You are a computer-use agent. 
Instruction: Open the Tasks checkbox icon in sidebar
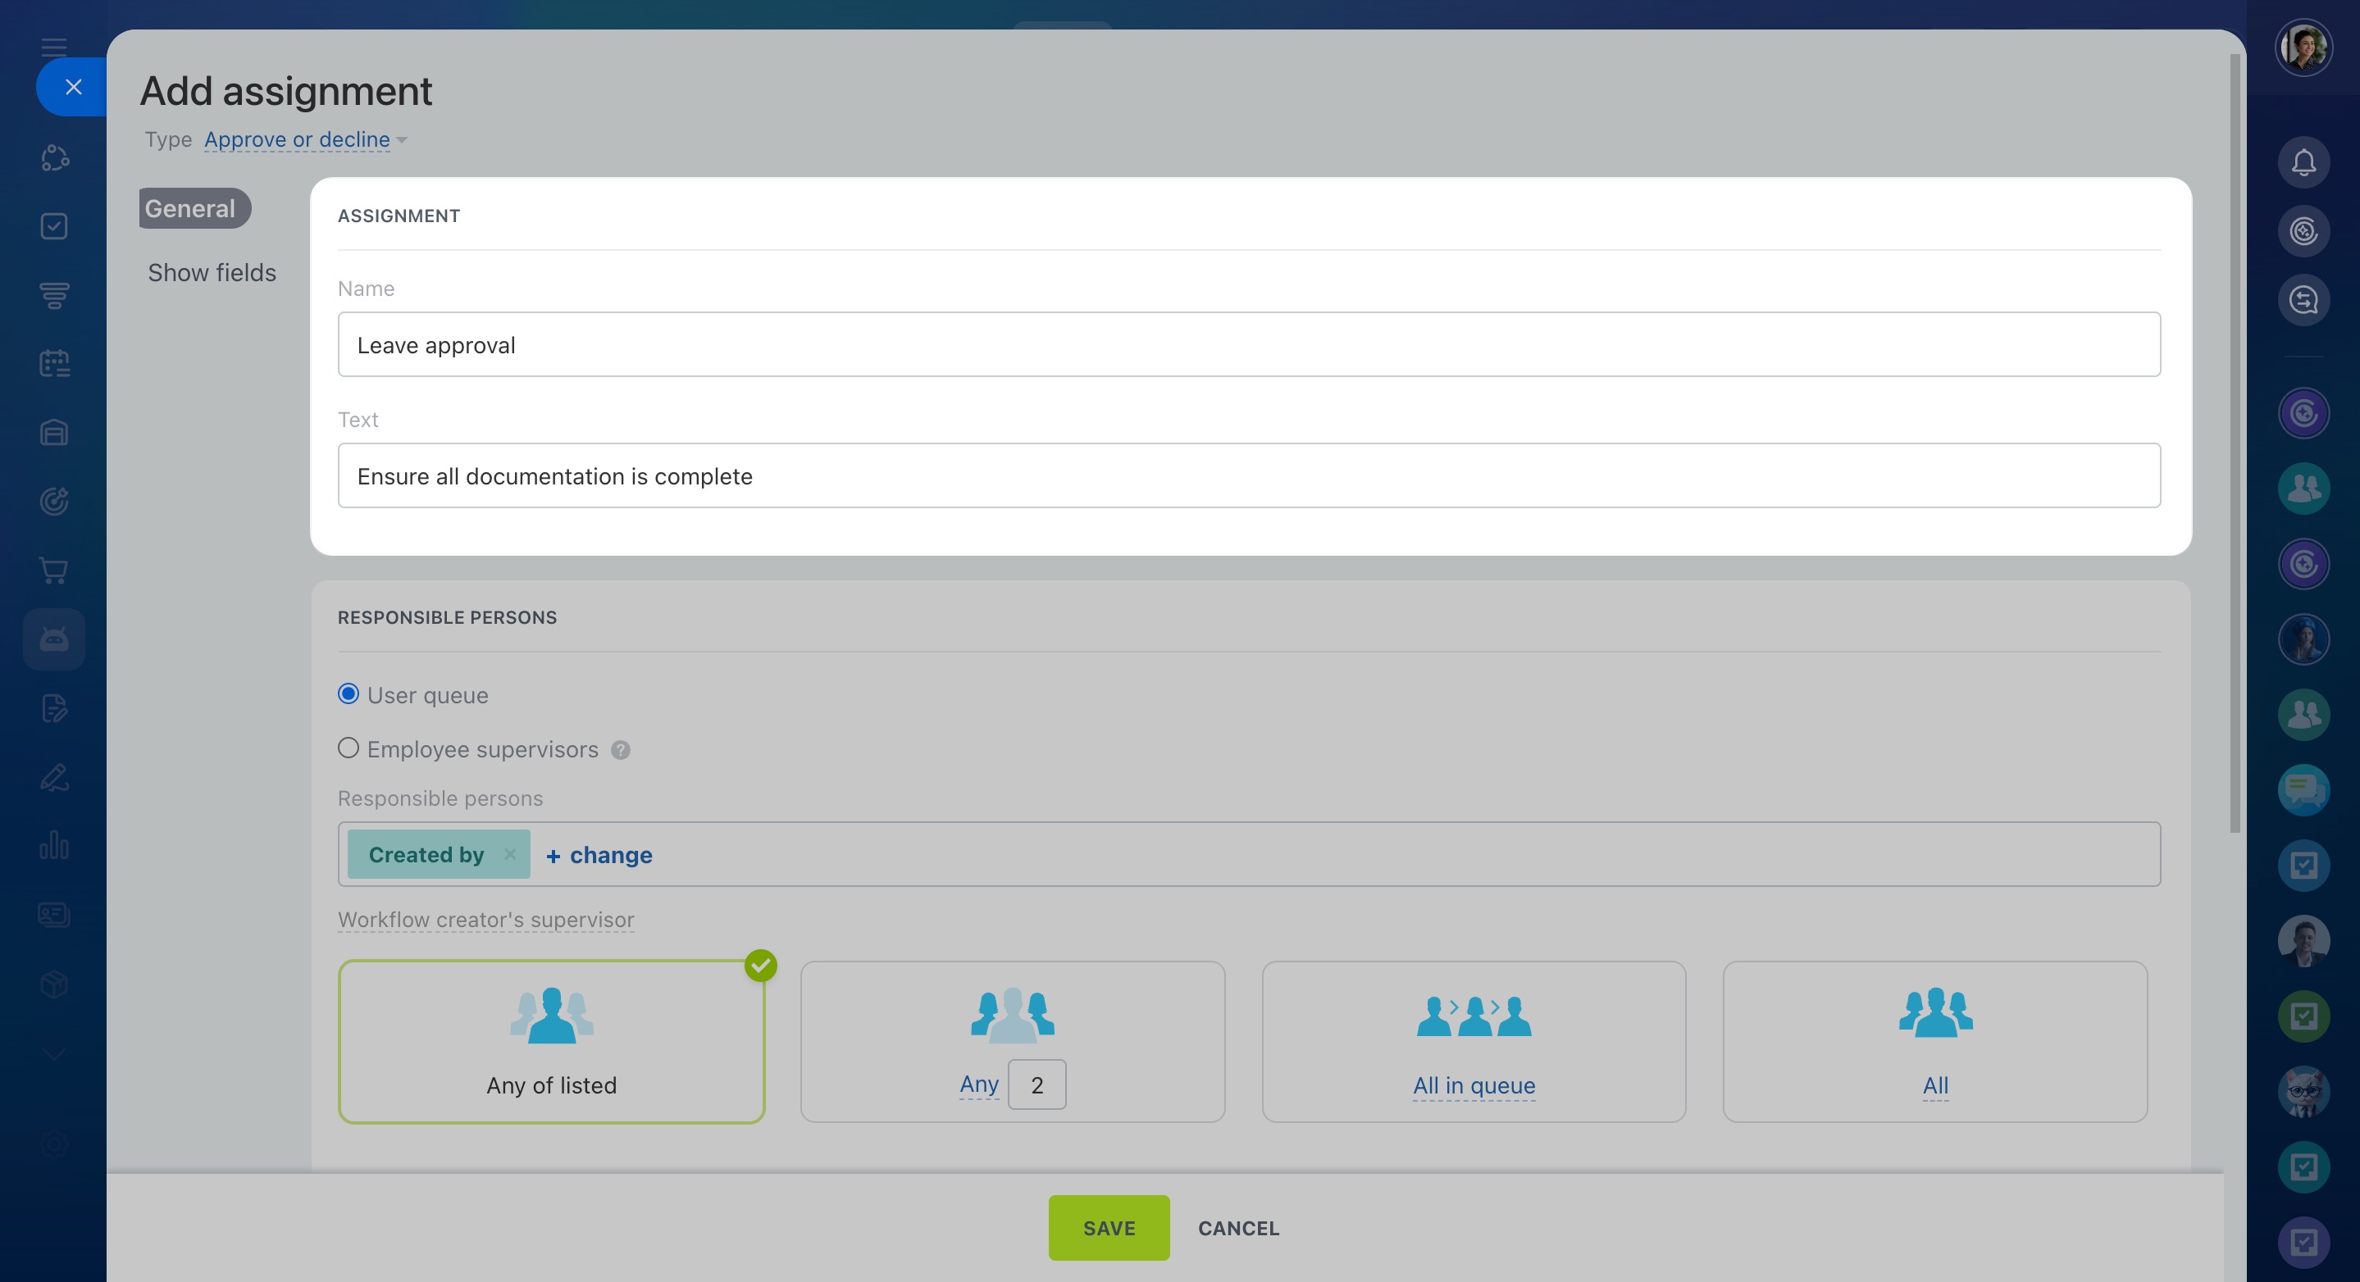(54, 226)
